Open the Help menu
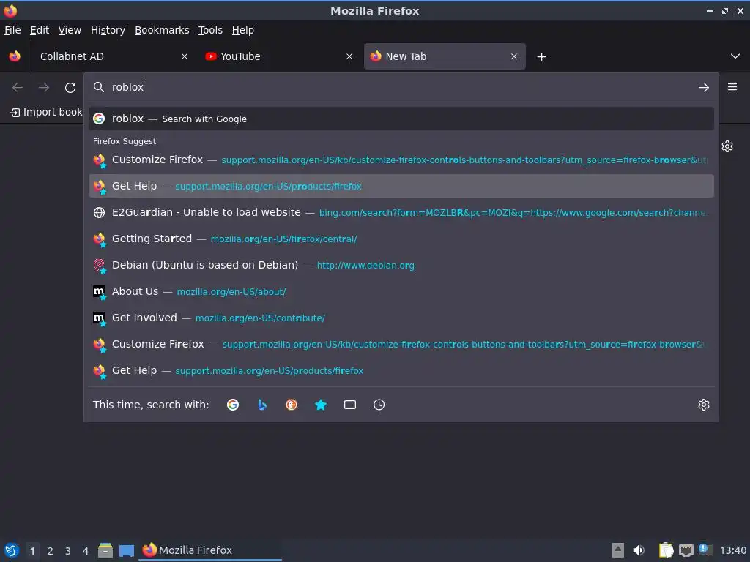Image resolution: width=750 pixels, height=562 pixels. [243, 30]
